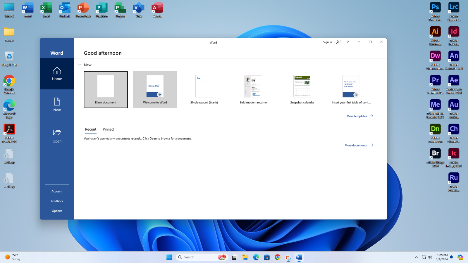The height and width of the screenshot is (263, 468).
Task: Select the Adobe Character Animator icon
Action: click(x=454, y=133)
